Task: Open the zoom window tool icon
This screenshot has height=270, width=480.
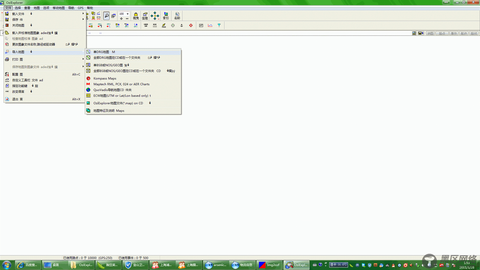Action: [x=113, y=16]
